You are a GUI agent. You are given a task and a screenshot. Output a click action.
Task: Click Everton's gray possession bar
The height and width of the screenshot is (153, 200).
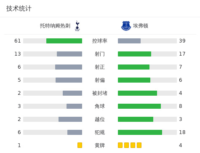coord(129,41)
